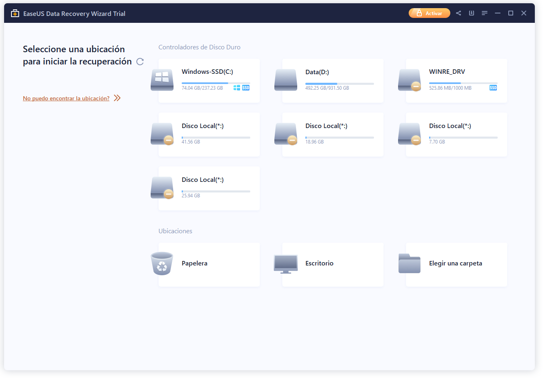Minimize the EaseUS window
The width and height of the screenshot is (543, 378).
(x=498, y=13)
